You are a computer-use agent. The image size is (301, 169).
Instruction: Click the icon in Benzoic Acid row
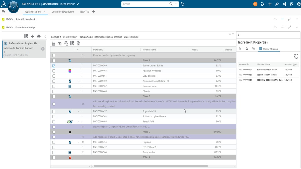[x=70, y=122]
